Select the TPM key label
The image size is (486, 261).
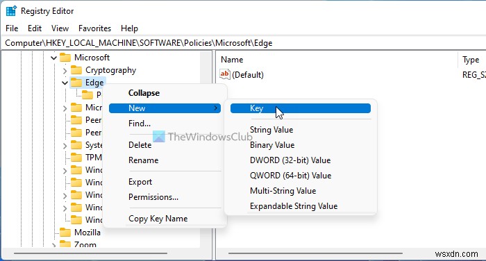coord(93,158)
